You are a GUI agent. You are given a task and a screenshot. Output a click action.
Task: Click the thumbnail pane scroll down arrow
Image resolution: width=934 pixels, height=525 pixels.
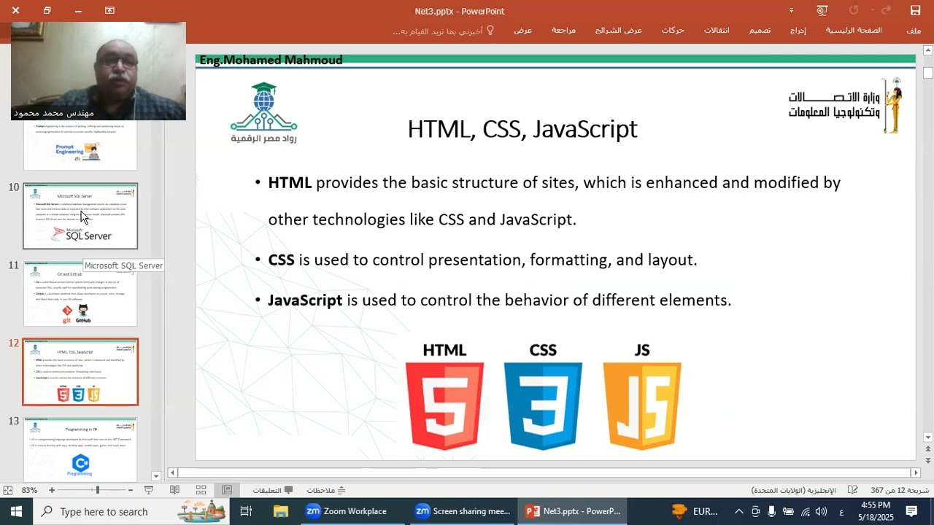tap(155, 476)
